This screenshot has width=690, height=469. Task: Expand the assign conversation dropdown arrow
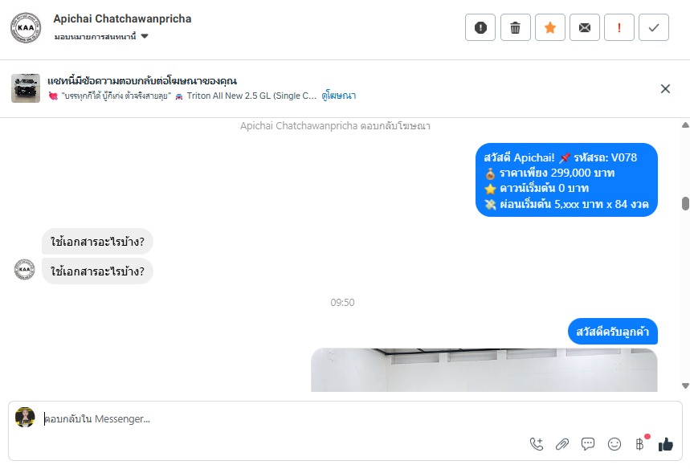point(145,36)
